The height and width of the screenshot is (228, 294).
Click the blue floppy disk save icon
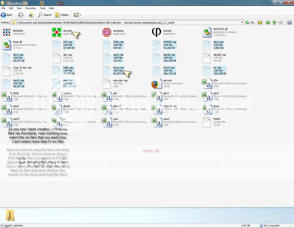click(x=289, y=23)
